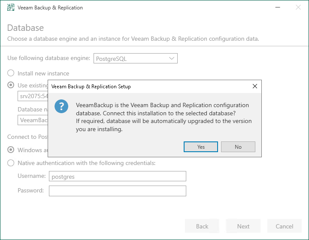
Task: Select Install new instance radio button
Action: point(11,73)
